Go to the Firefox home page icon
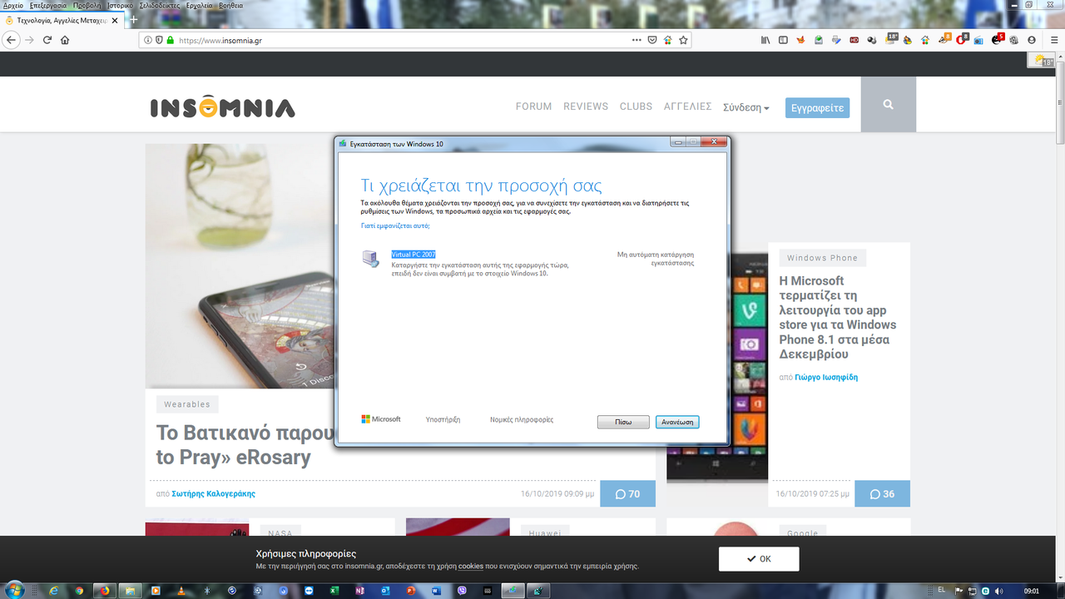This screenshot has width=1065, height=599. pos(65,40)
